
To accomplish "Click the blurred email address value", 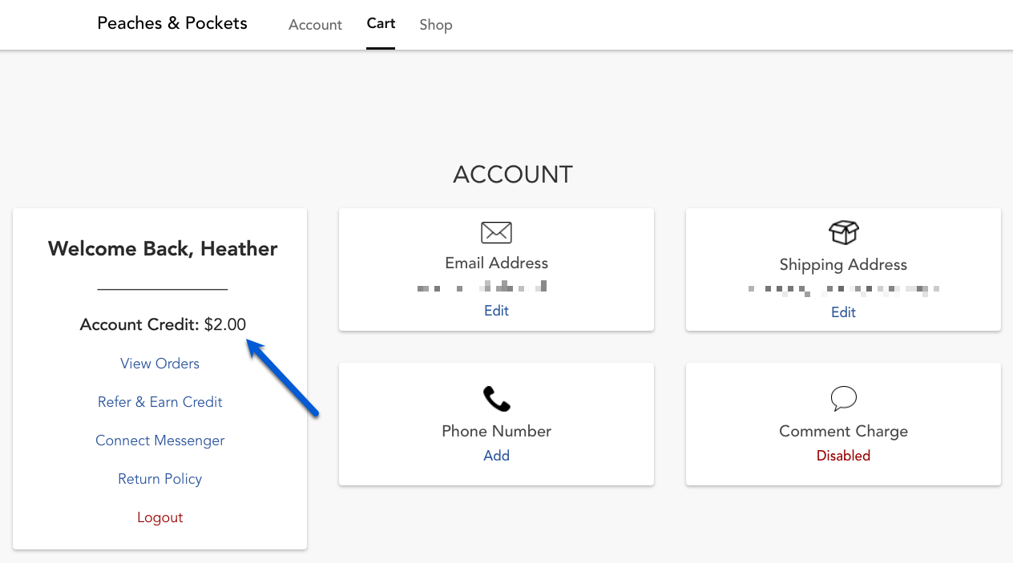I will (x=482, y=287).
